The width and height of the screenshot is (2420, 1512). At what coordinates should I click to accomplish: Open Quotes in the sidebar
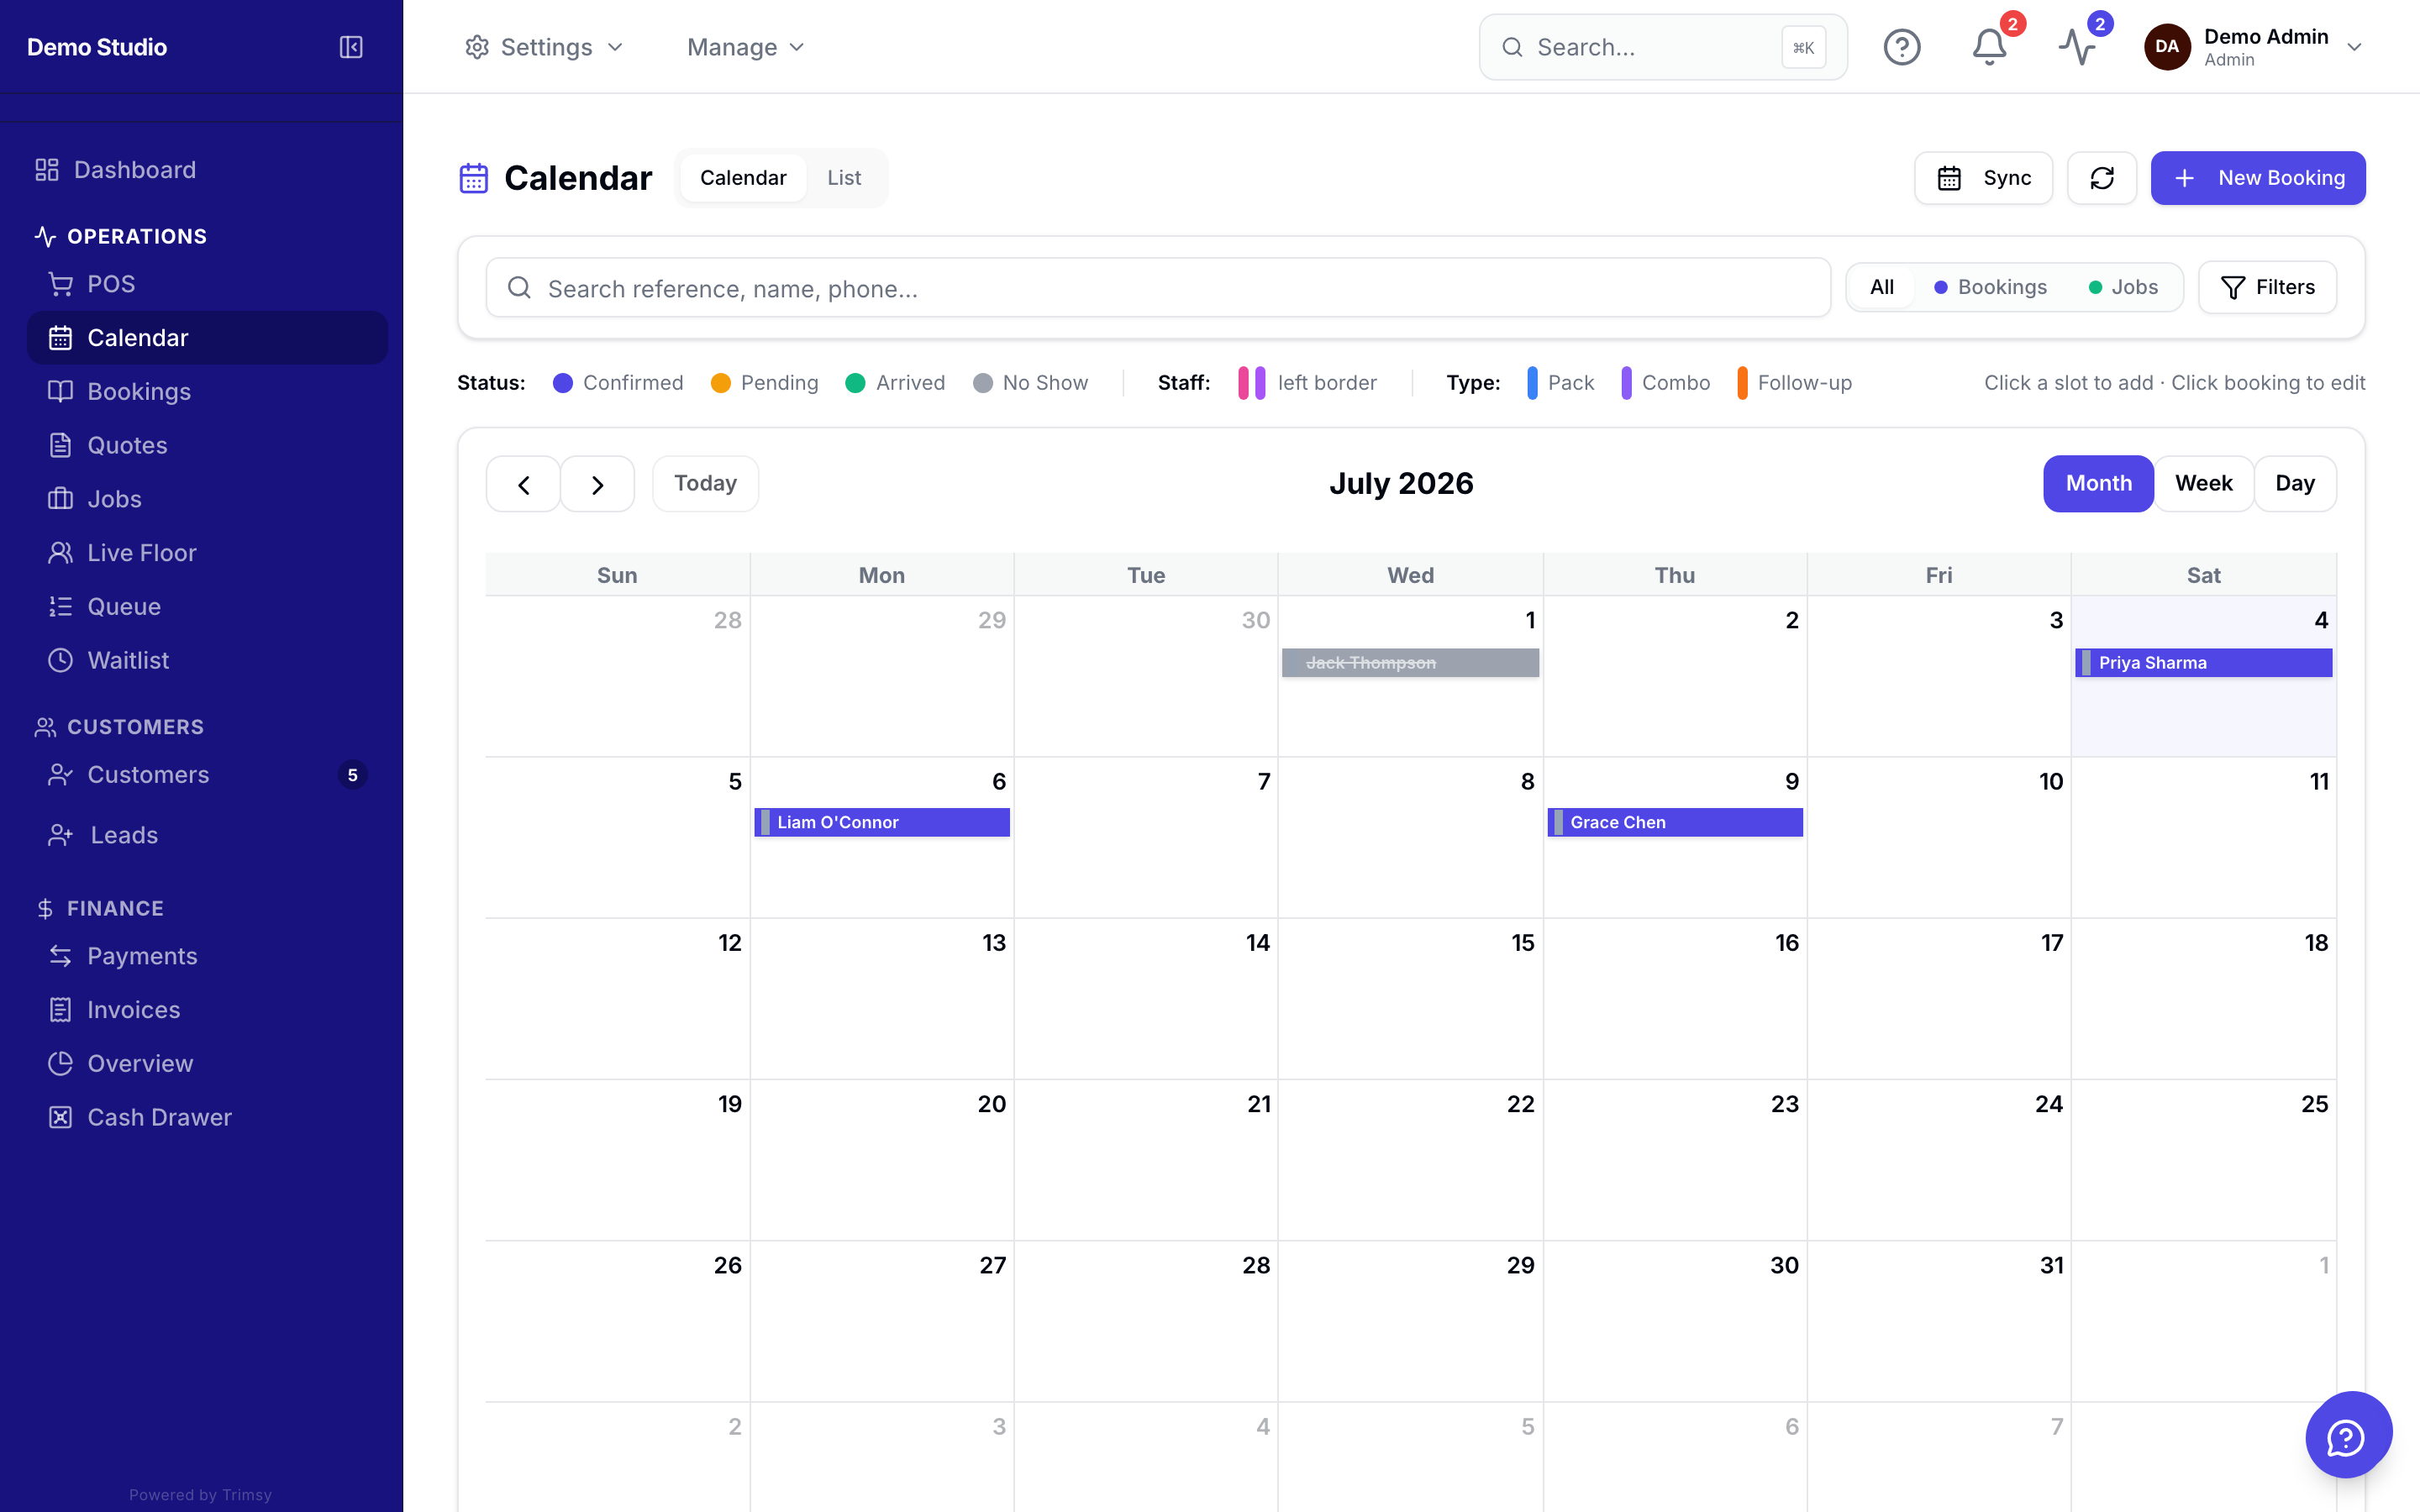tap(207, 445)
